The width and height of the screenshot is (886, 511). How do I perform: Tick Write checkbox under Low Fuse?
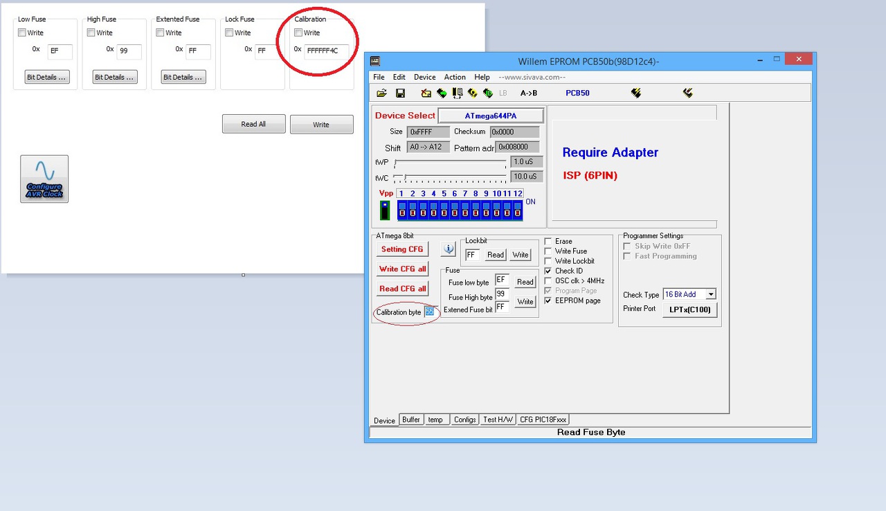tap(22, 33)
